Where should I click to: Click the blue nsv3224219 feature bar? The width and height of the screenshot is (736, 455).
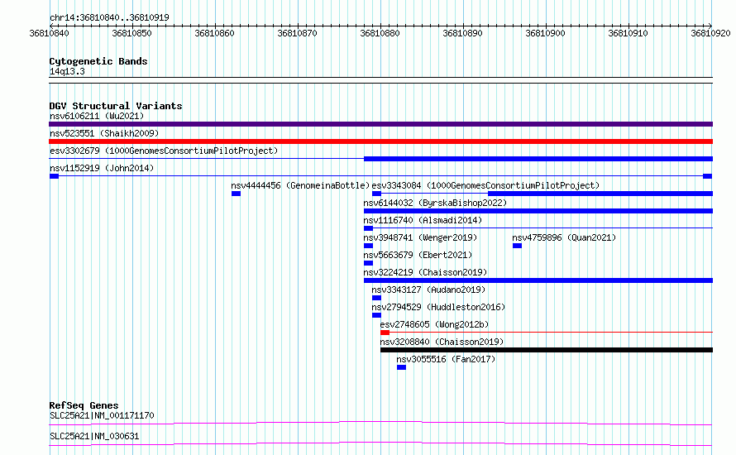click(x=538, y=280)
